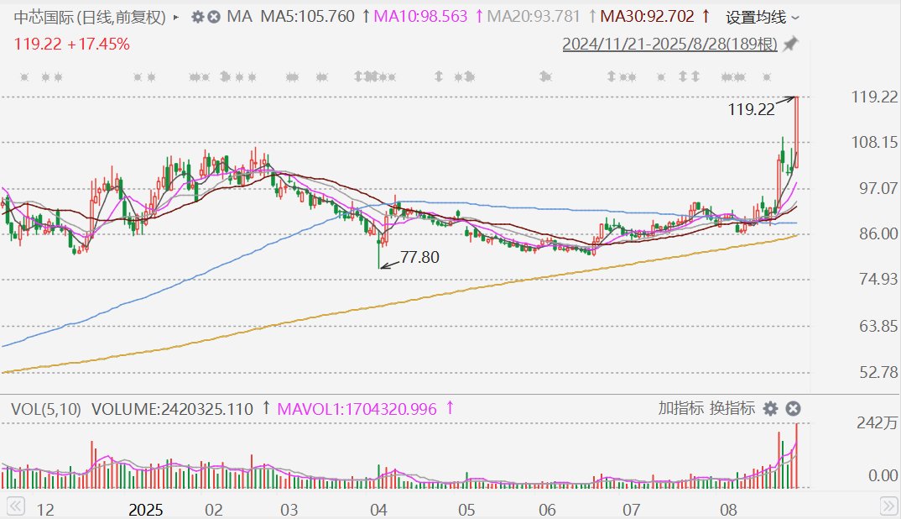Click the tallest red volume bar at right
This screenshot has height=519, width=901.
click(796, 456)
